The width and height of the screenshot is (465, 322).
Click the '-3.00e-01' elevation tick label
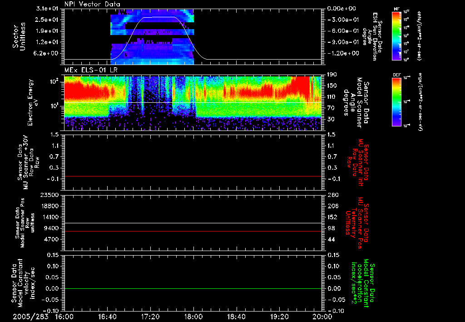pos(343,20)
